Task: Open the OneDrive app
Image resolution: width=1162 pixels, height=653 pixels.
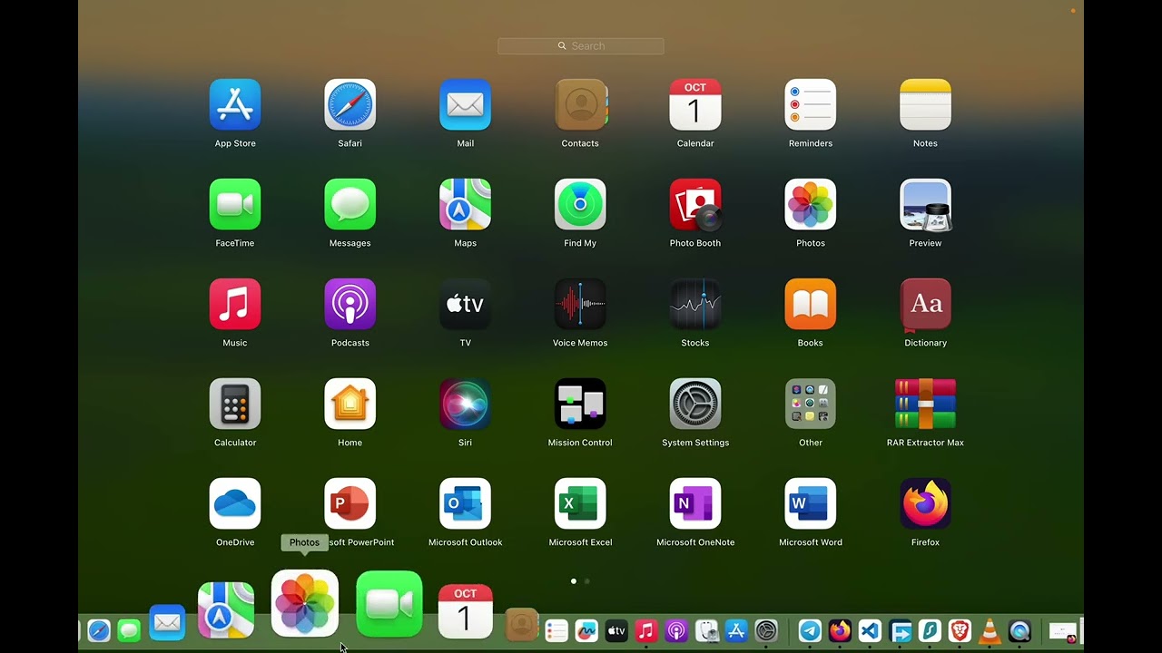Action: coord(235,503)
